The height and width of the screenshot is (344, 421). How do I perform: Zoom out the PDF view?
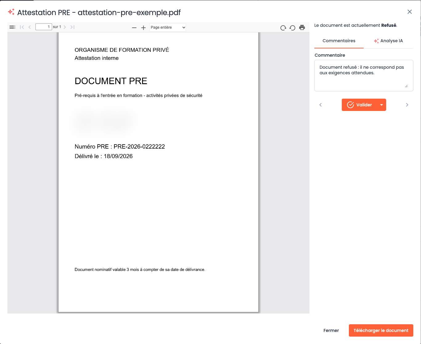coord(134,28)
